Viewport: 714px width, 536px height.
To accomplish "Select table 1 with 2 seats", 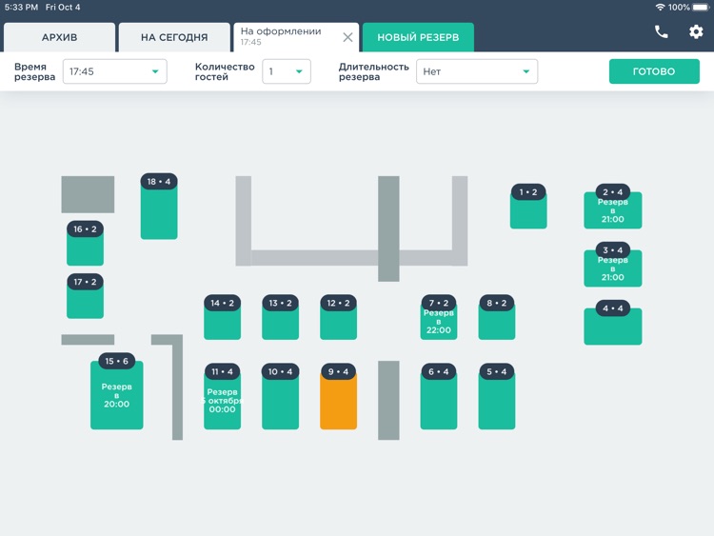I will [528, 207].
